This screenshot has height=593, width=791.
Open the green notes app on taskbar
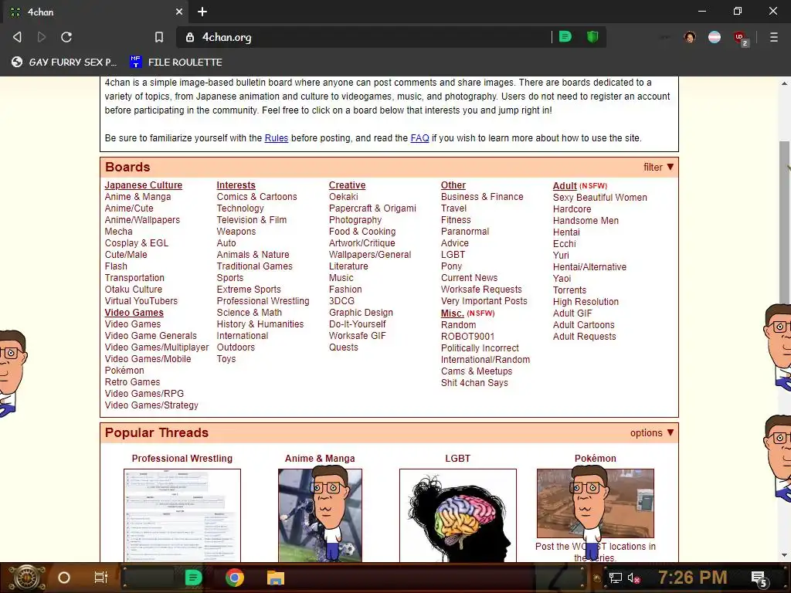193,578
